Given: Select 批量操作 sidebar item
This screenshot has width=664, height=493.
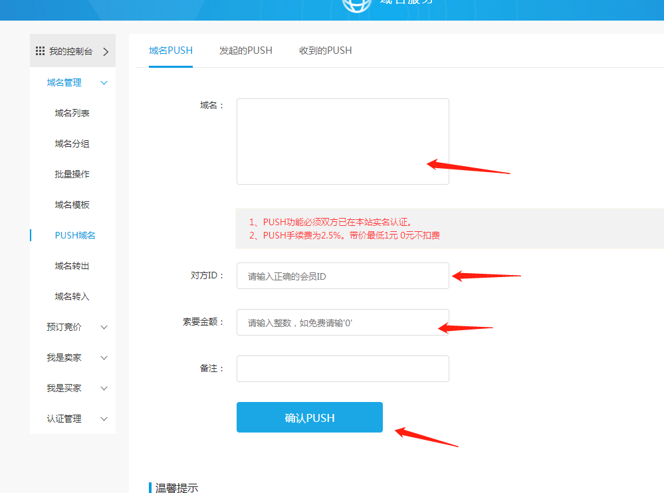Looking at the screenshot, I should click(72, 174).
